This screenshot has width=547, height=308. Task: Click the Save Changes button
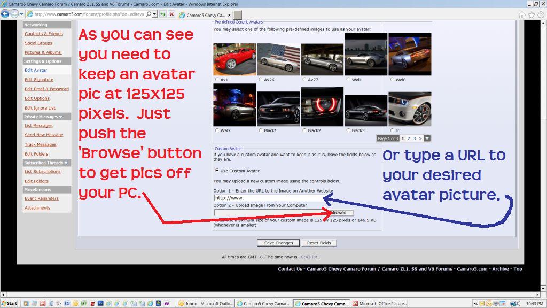coord(278,243)
